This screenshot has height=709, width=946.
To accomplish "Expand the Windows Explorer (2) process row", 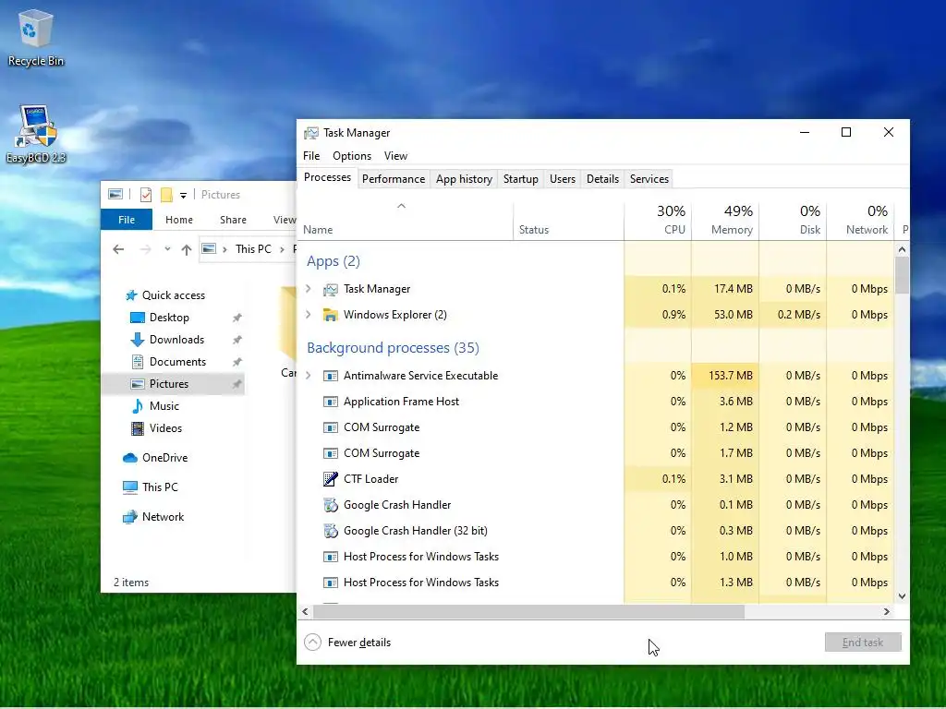I will pos(309,314).
